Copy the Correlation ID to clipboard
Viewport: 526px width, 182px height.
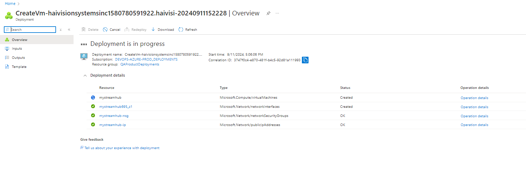point(305,60)
